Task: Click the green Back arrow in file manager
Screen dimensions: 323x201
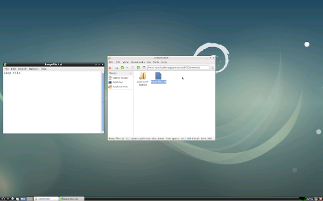Action: click(122, 68)
